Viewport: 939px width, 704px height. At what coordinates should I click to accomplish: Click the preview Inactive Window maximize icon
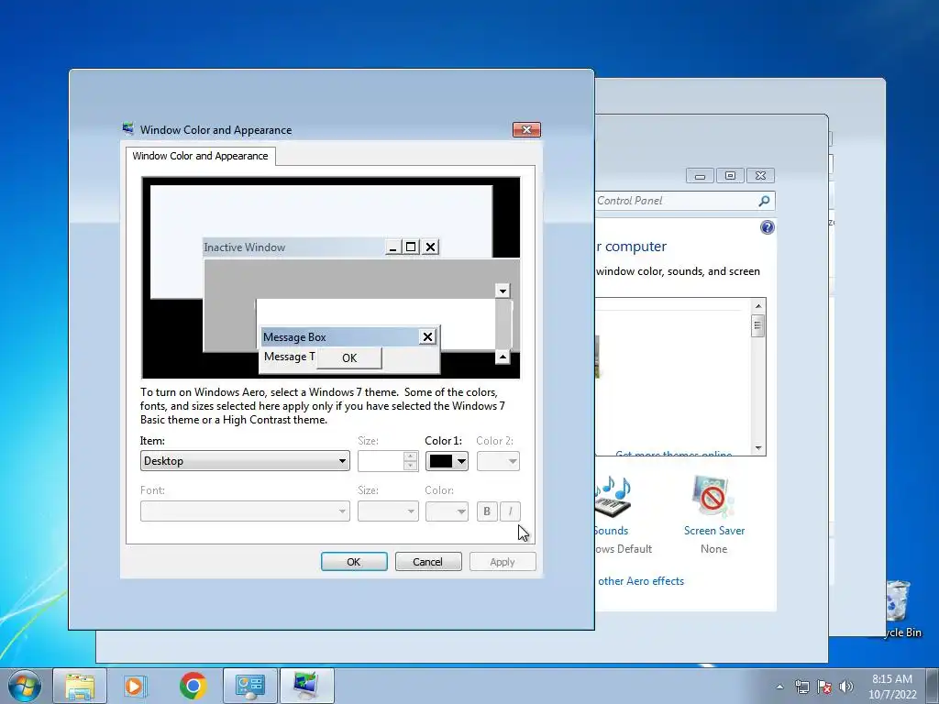pos(411,247)
